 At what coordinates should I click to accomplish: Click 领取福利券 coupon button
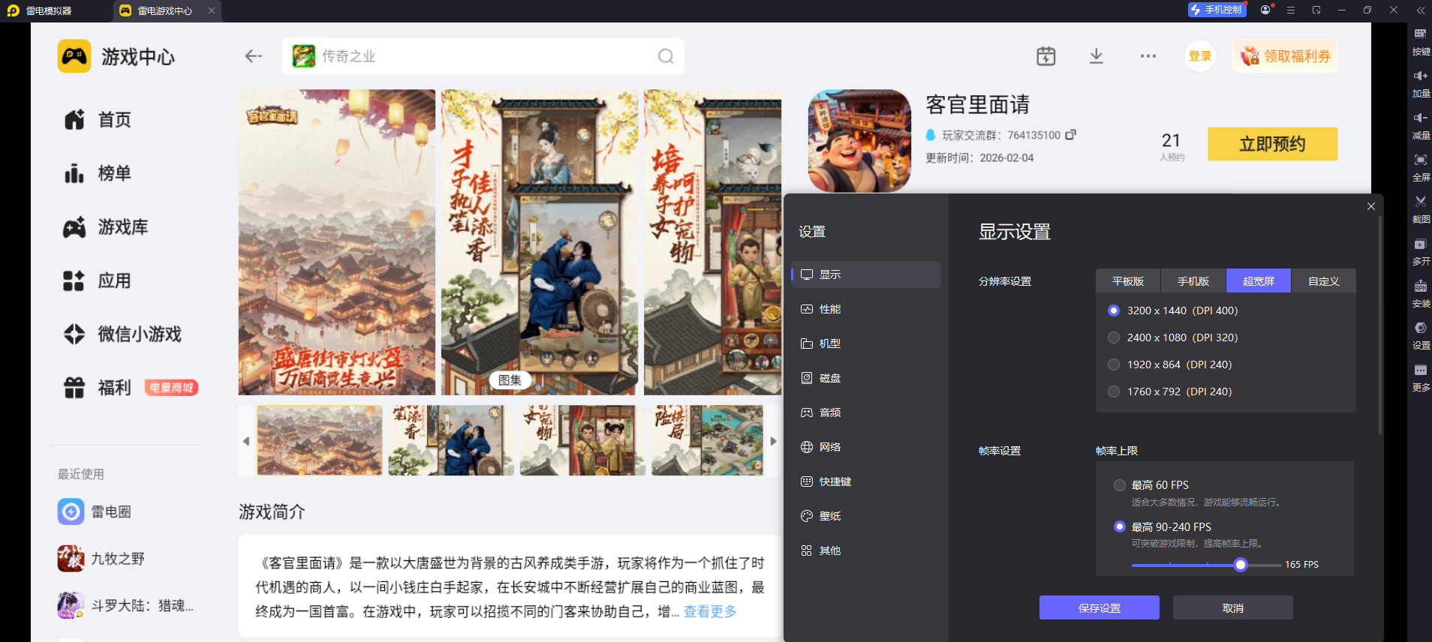tap(1285, 56)
